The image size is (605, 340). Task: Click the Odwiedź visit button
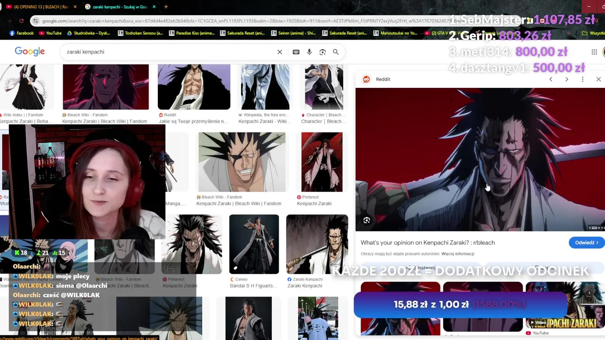coord(587,243)
